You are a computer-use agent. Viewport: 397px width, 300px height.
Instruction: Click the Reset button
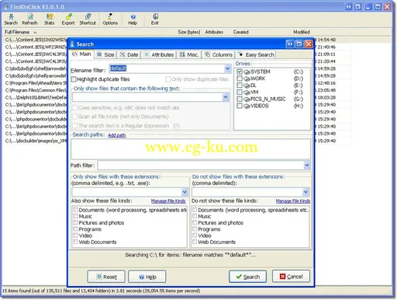pyautogui.click(x=106, y=277)
